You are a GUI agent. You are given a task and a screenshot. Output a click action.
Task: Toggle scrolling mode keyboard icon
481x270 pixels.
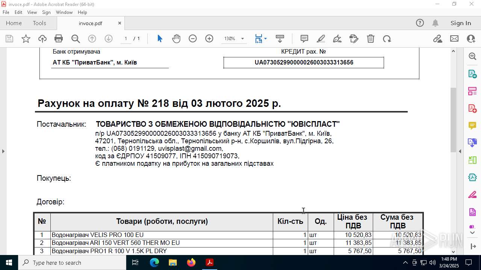[x=280, y=39]
